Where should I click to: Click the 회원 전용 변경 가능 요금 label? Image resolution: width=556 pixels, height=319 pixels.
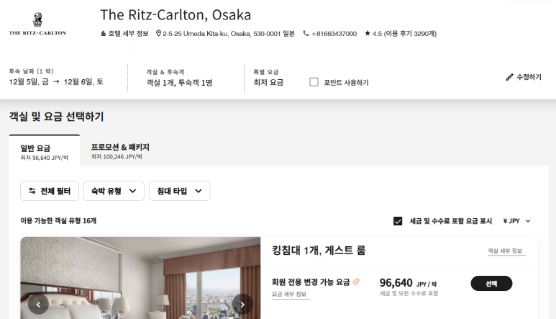click(311, 282)
